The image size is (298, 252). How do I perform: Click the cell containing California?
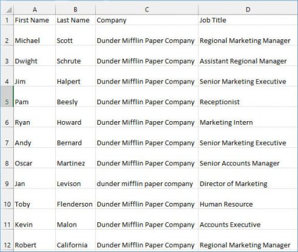[x=75, y=240]
